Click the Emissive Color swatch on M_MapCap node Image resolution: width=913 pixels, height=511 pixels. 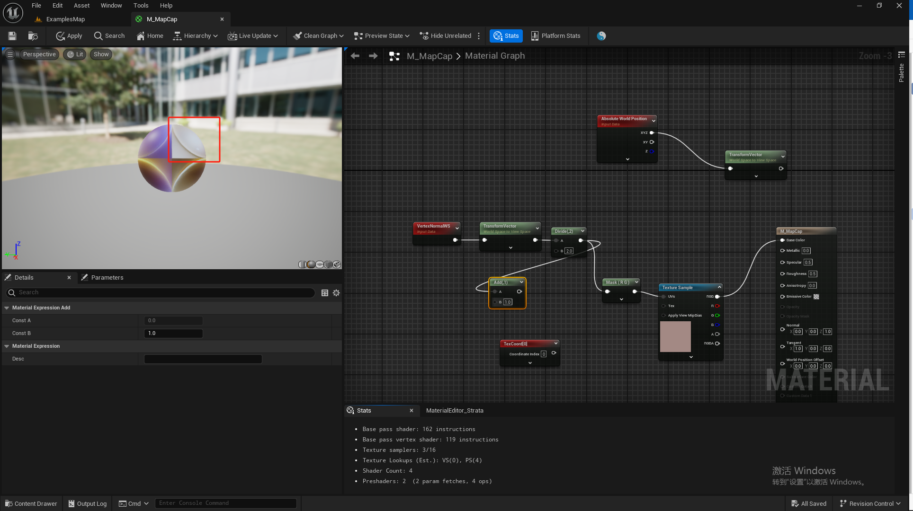pos(816,297)
